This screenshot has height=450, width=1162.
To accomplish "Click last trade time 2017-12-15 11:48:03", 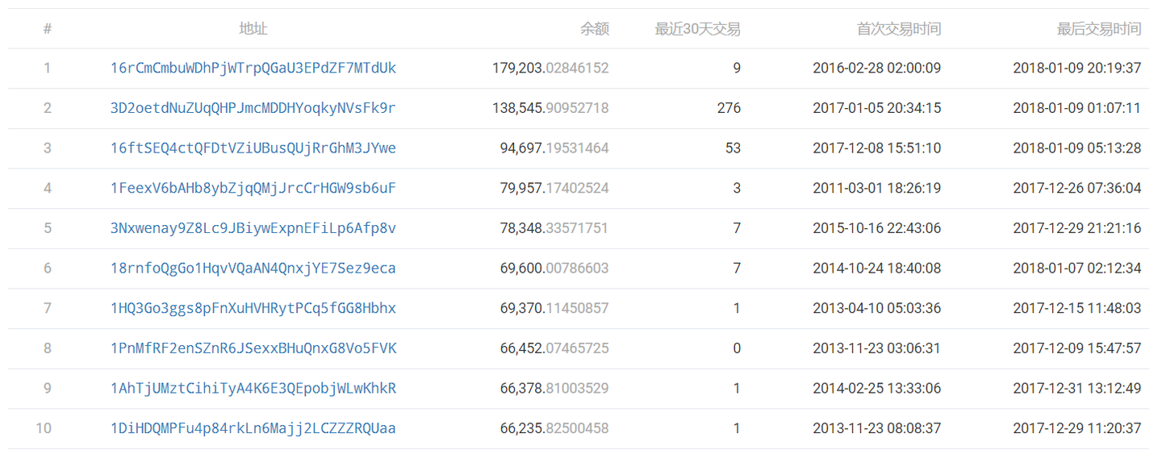I will [1077, 309].
